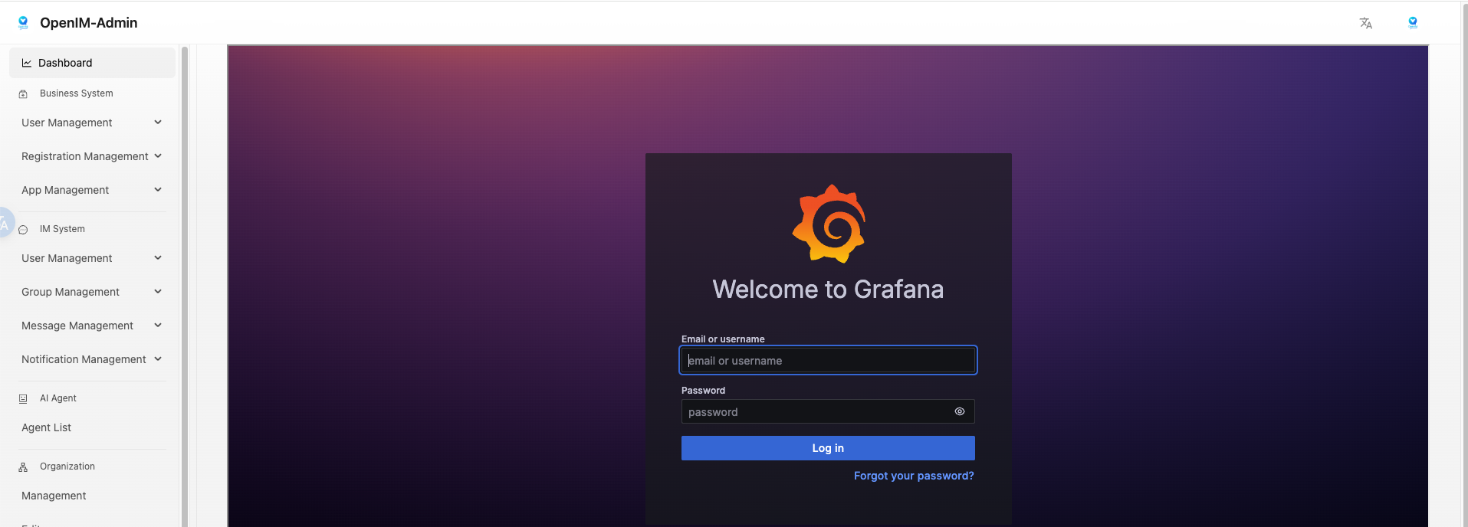1468x527 pixels.
Task: Expand Notification Management chevron
Action: tap(158, 359)
